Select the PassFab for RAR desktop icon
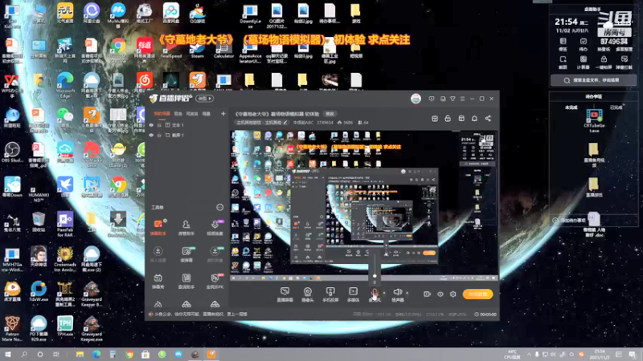This screenshot has width=643, height=361. 65,225
